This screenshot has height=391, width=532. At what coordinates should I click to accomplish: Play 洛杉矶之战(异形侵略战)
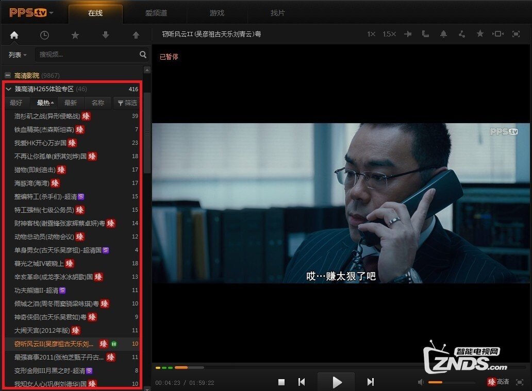(73, 116)
